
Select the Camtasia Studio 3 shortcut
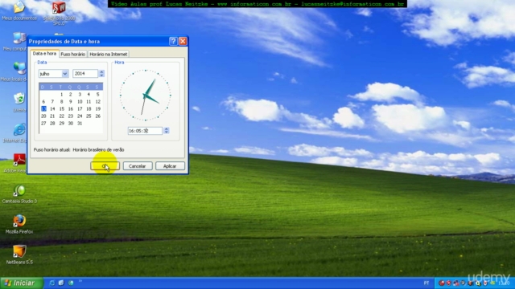pyautogui.click(x=19, y=194)
